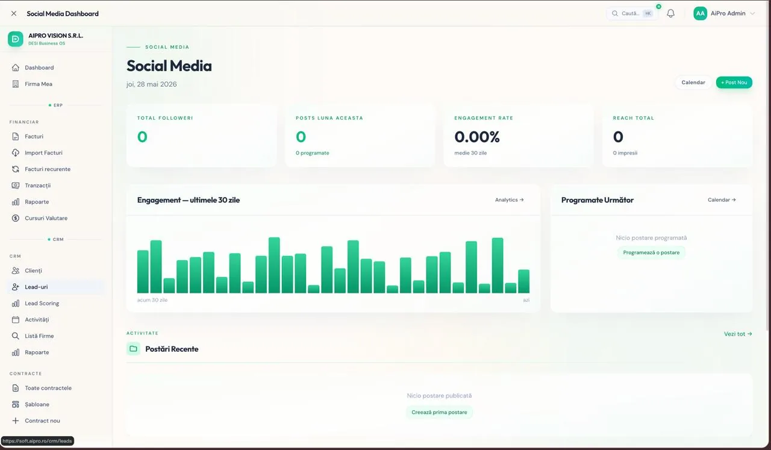
Task: Click Programează o postare button
Action: click(651, 252)
